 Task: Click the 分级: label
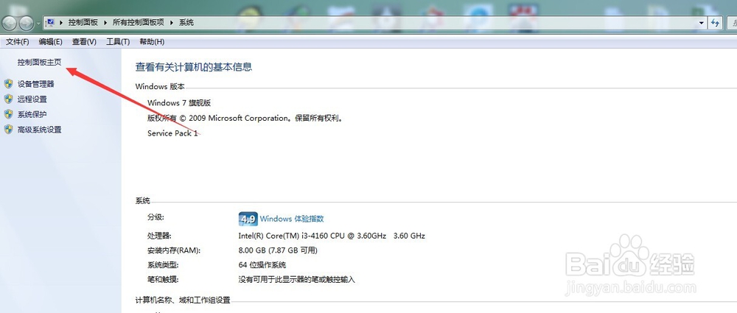(156, 217)
